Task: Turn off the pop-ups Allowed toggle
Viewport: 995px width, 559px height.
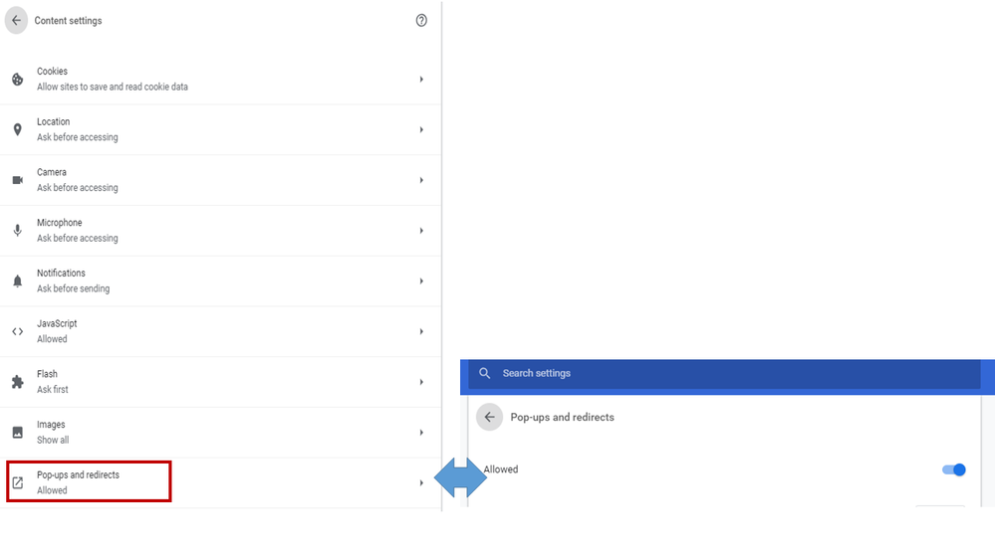Action: (x=954, y=469)
